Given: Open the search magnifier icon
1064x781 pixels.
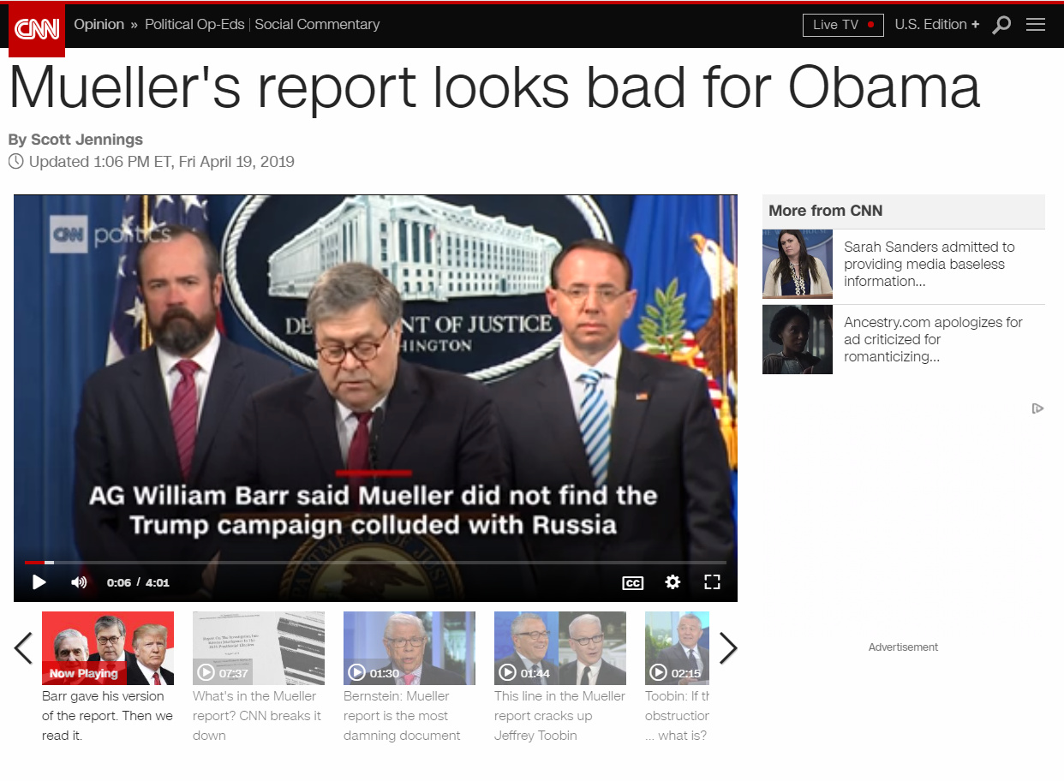Looking at the screenshot, I should (1001, 25).
